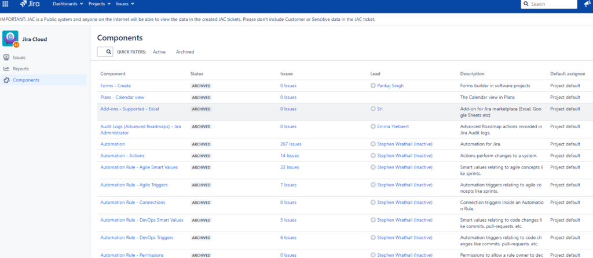The image size is (593, 258).
Task: Open Emma Ysebaert's profile link
Action: [x=393, y=126]
